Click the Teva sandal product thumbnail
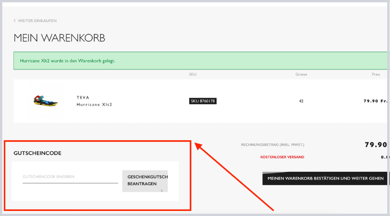The image size is (390, 216). coord(45,101)
